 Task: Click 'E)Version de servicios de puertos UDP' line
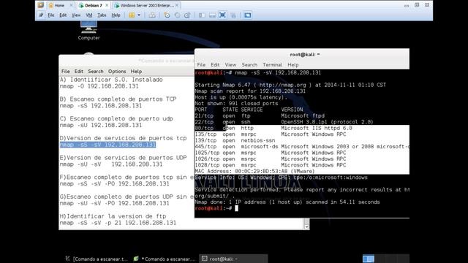124,158
